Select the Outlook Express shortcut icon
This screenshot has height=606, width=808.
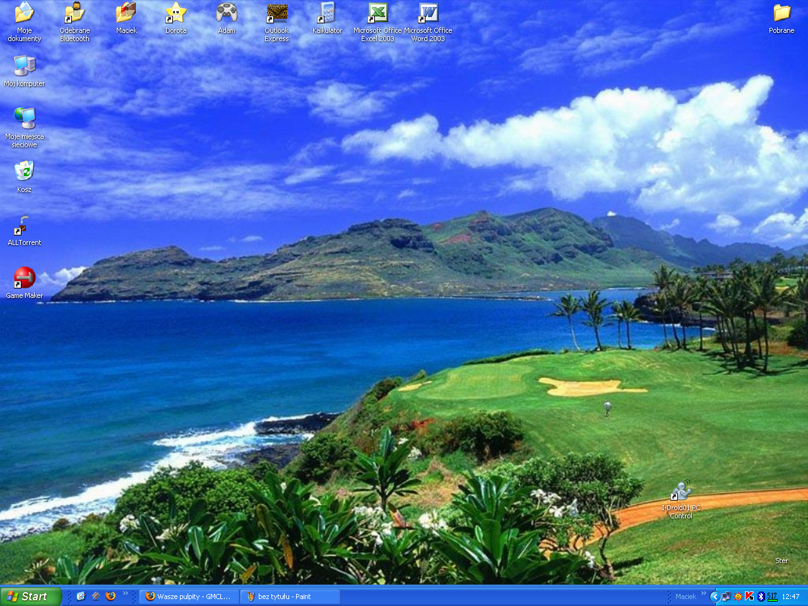[x=276, y=13]
